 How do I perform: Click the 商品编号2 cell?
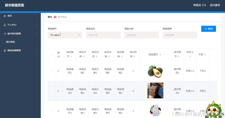point(70,91)
